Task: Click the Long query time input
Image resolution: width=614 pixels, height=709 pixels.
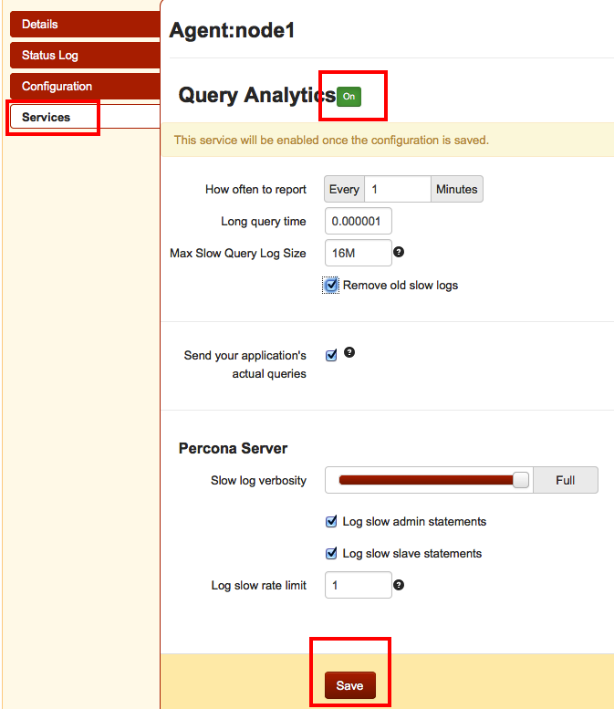Action: pyautogui.click(x=359, y=221)
